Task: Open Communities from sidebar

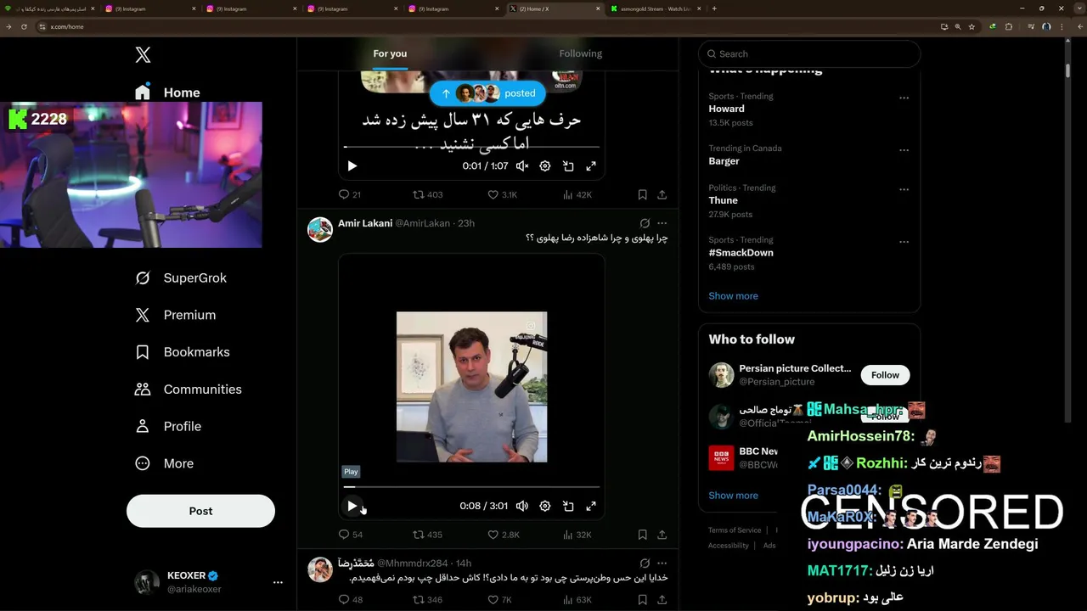Action: 189,389
